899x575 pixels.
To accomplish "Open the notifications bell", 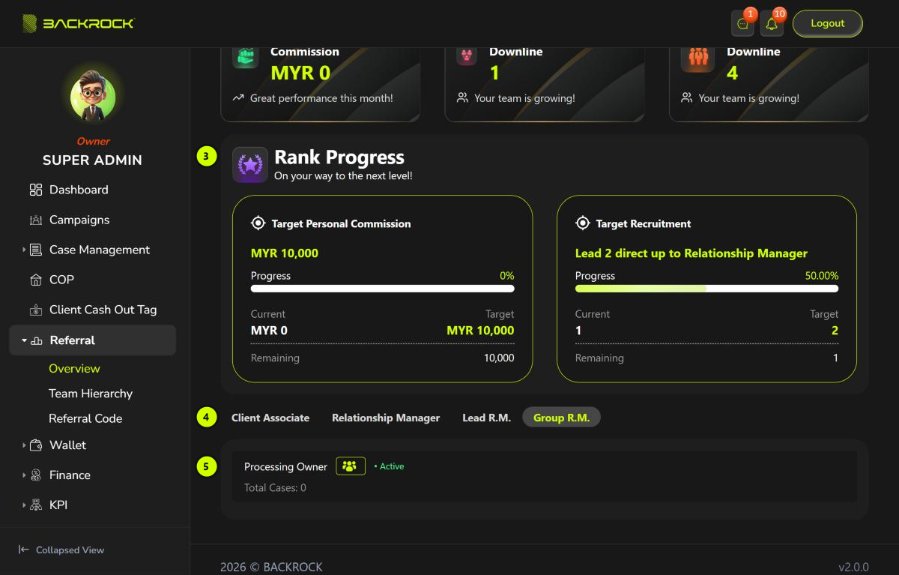I will point(772,24).
